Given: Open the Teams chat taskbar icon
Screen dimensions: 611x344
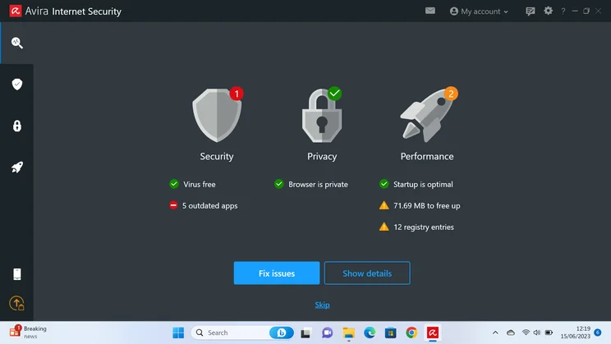Looking at the screenshot, I should pyautogui.click(x=327, y=333).
